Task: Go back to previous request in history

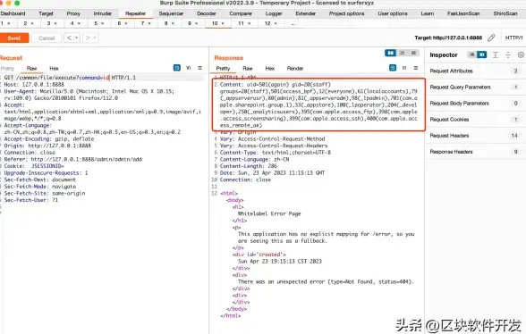Action: (x=69, y=38)
